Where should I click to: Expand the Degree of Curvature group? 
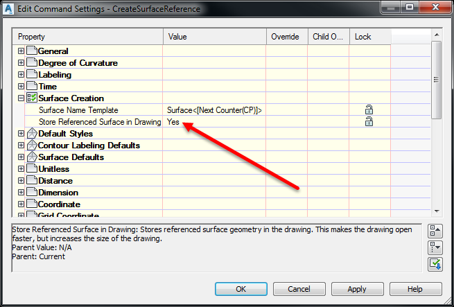click(21, 62)
